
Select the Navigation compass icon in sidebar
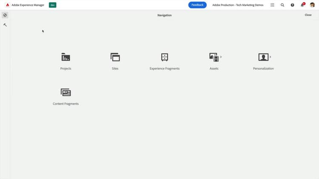(5, 15)
